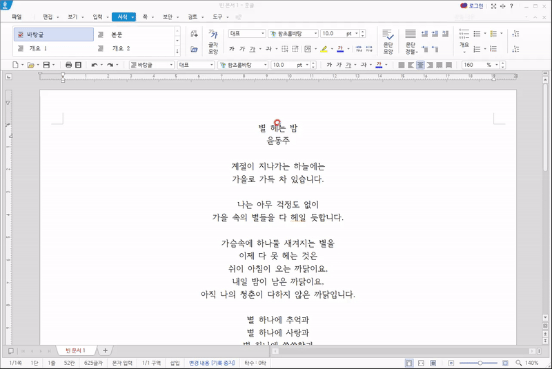Apply font color in the quick toolbar

point(379,65)
